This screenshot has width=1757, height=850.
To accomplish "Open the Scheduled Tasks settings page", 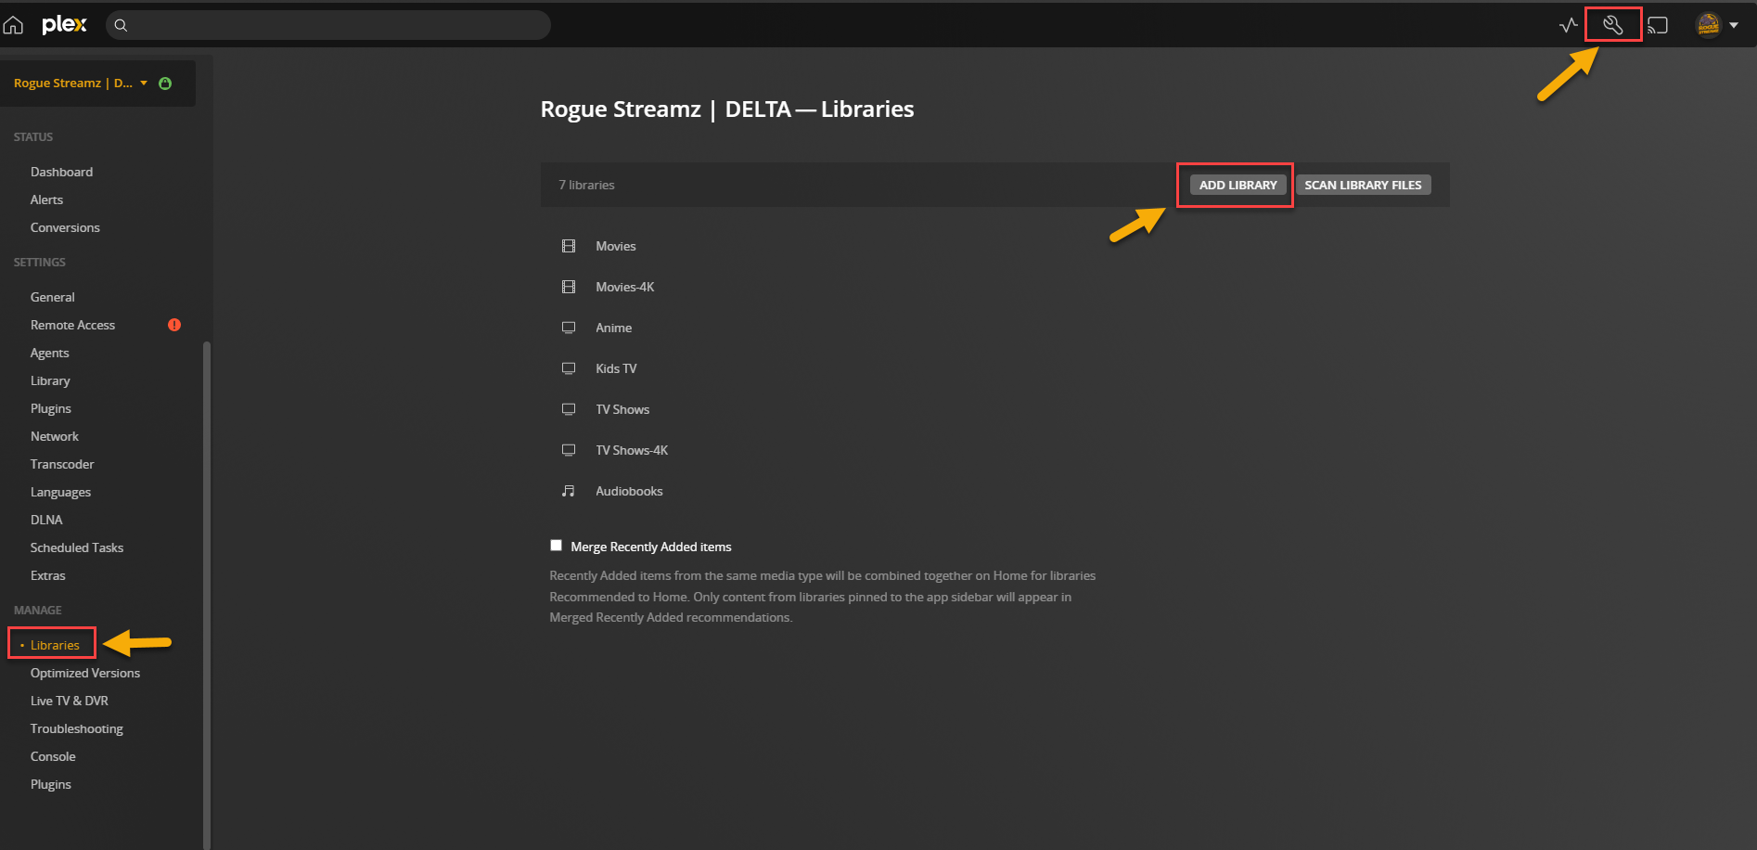I will click(x=77, y=547).
